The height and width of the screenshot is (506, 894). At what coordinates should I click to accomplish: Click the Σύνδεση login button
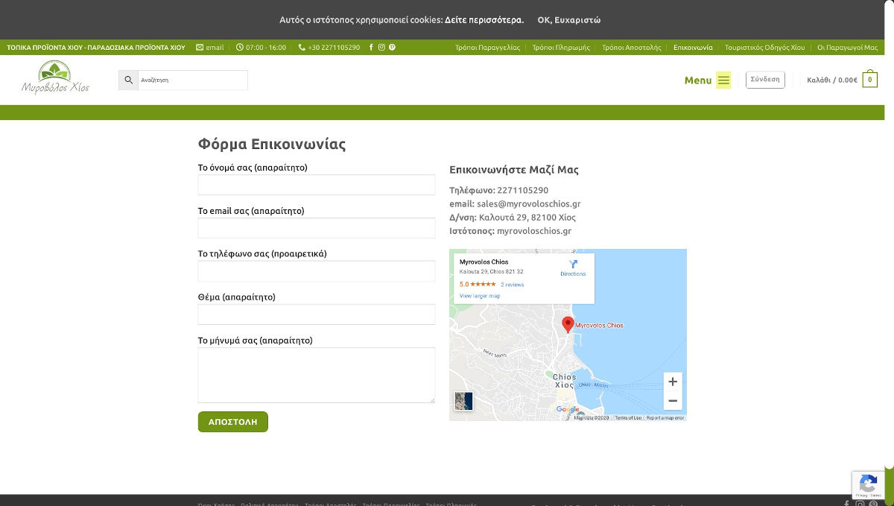765,79
